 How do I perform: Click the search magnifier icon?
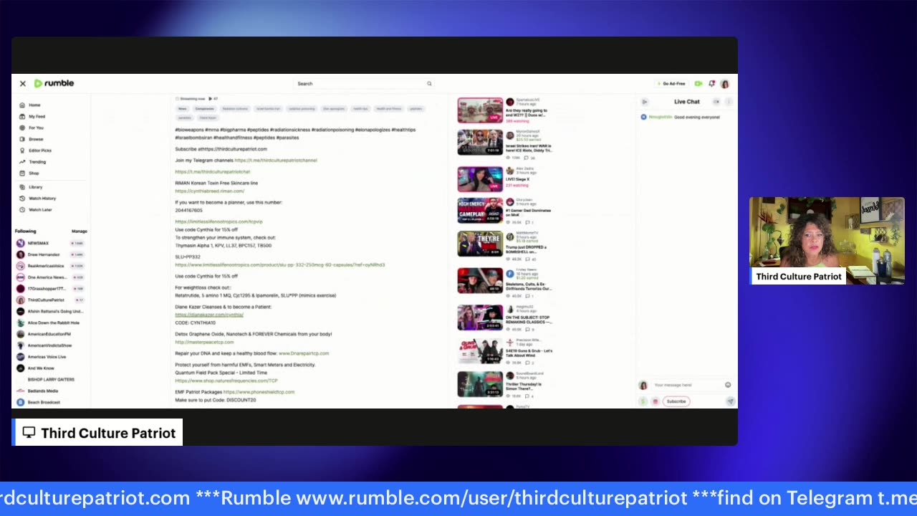click(x=429, y=84)
